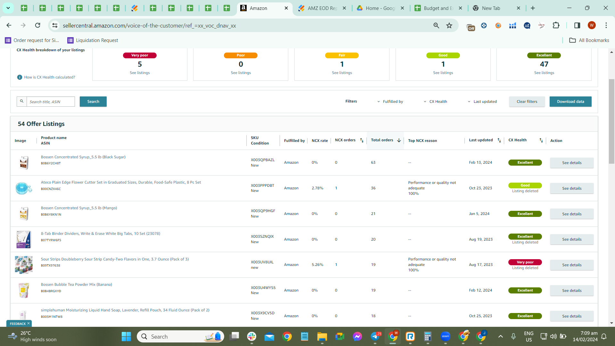Viewport: 615px width, 346px height.
Task: Go back to the previous page
Action: (9, 25)
